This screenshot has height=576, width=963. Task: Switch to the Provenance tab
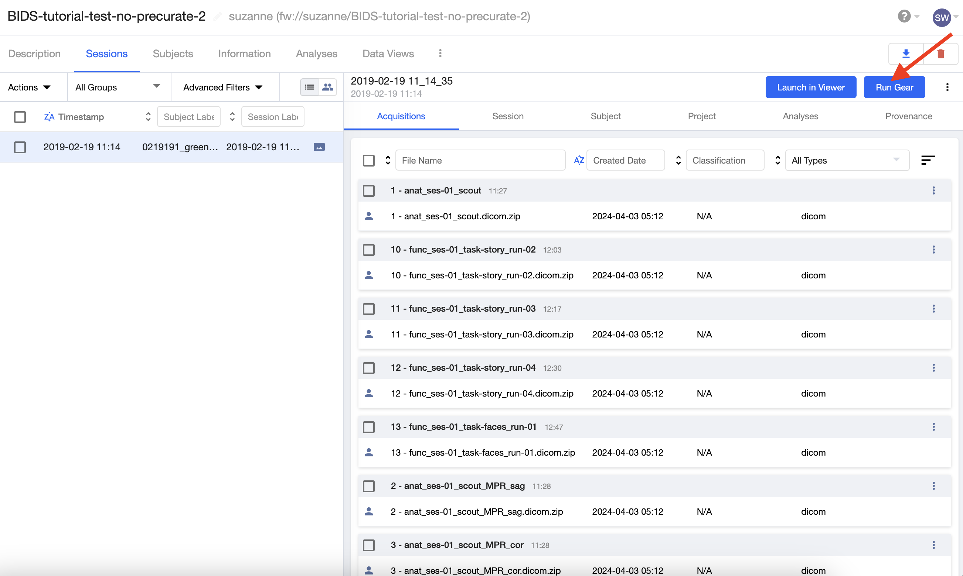[x=908, y=116]
